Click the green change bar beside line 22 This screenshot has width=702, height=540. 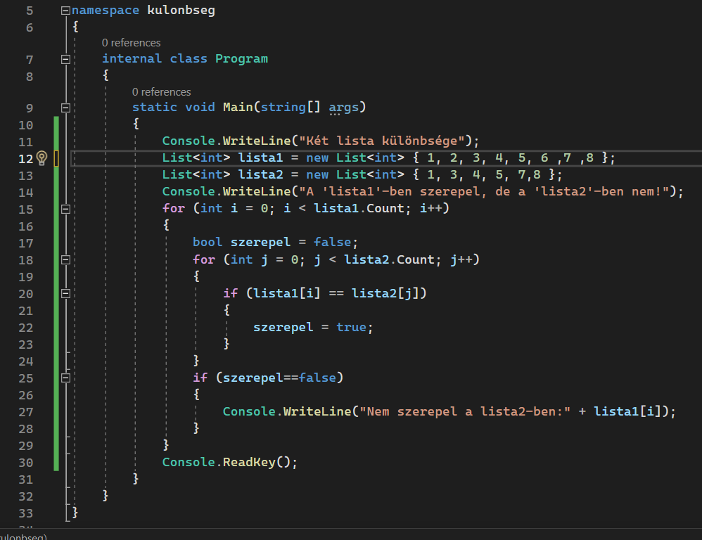[x=56, y=328]
